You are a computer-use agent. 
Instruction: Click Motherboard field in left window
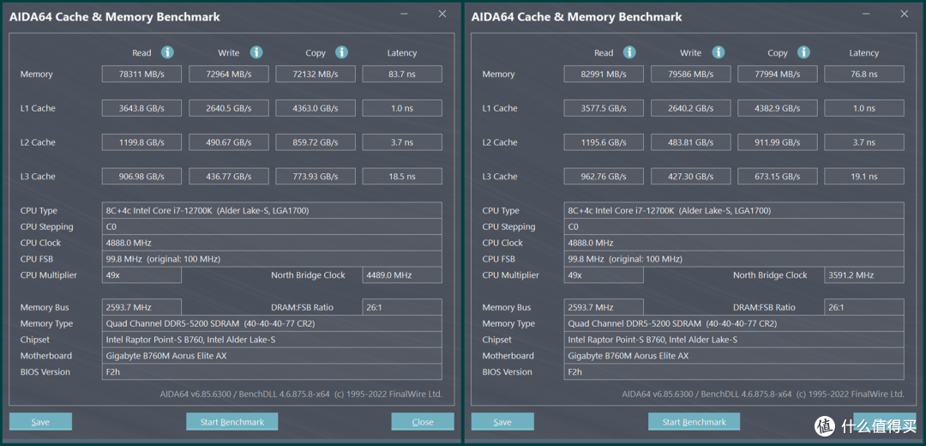(272, 356)
